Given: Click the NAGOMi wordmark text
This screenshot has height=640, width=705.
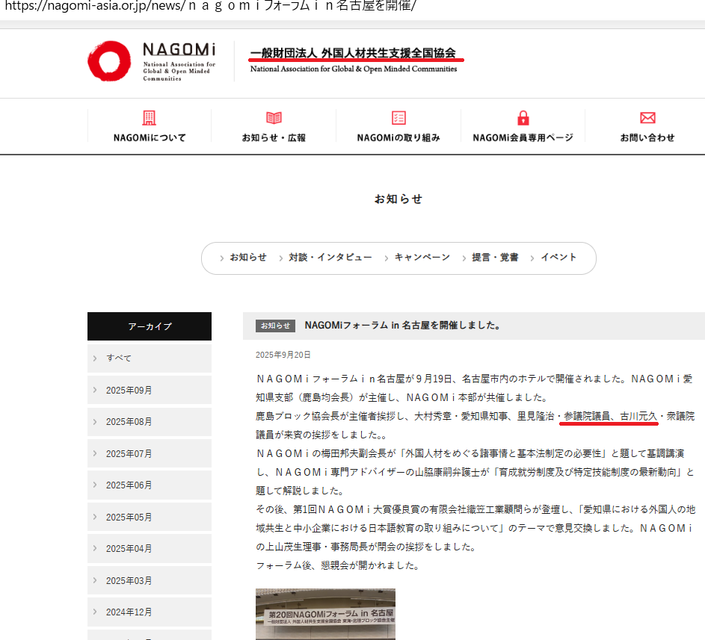Looking at the screenshot, I should [179, 49].
